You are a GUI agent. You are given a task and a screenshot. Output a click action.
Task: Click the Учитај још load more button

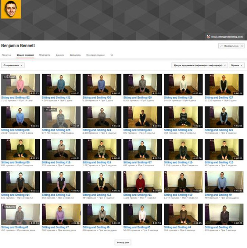pyautogui.click(x=123, y=242)
